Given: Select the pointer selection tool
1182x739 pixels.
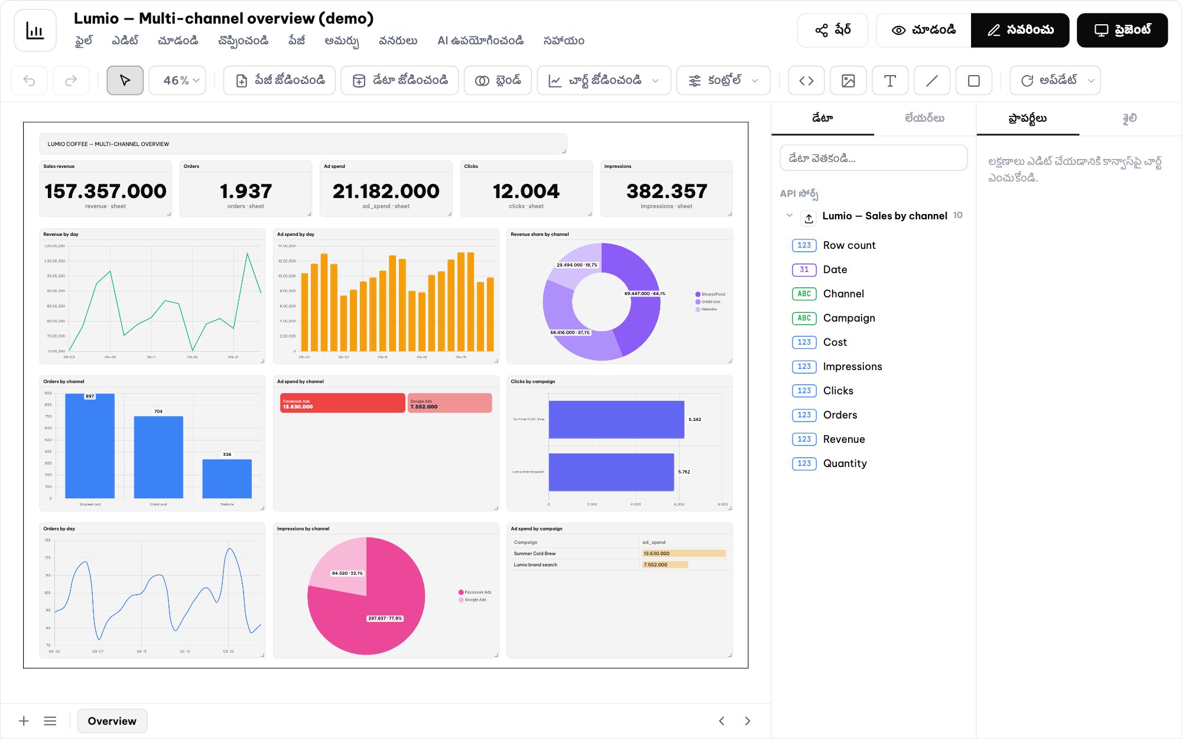Looking at the screenshot, I should (x=125, y=80).
